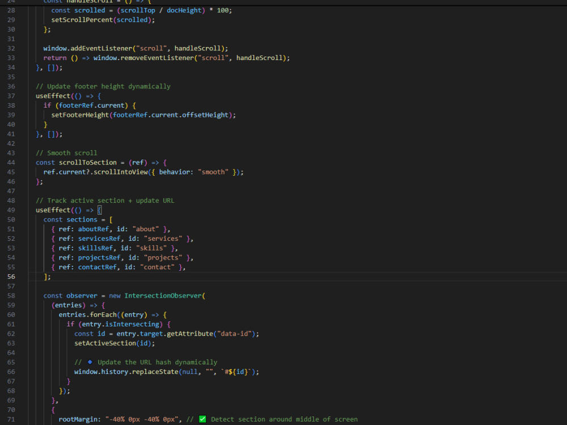Click the null argument on line 66

point(190,372)
